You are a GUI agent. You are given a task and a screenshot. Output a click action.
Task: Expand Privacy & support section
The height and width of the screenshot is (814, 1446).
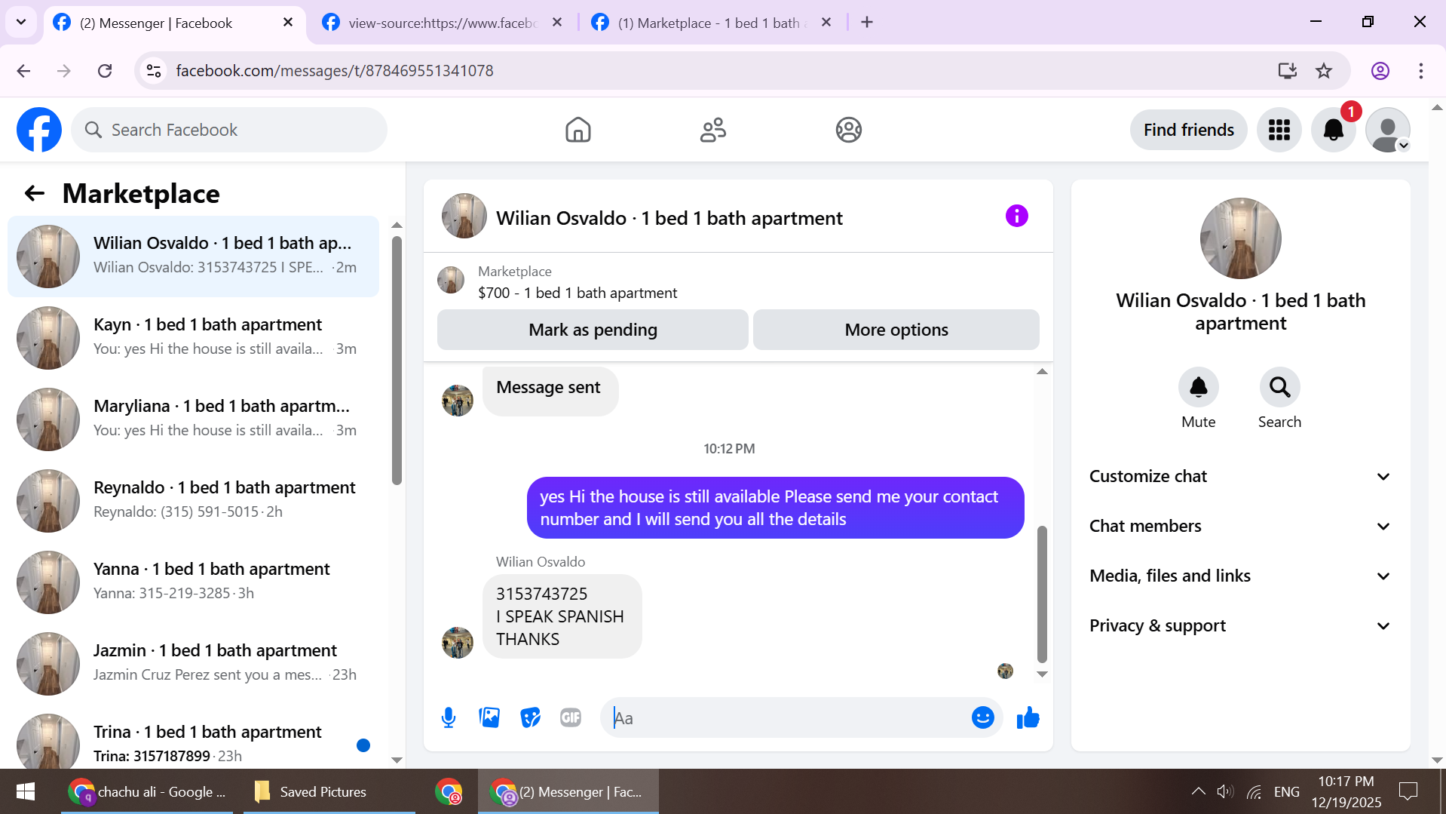pos(1240,625)
